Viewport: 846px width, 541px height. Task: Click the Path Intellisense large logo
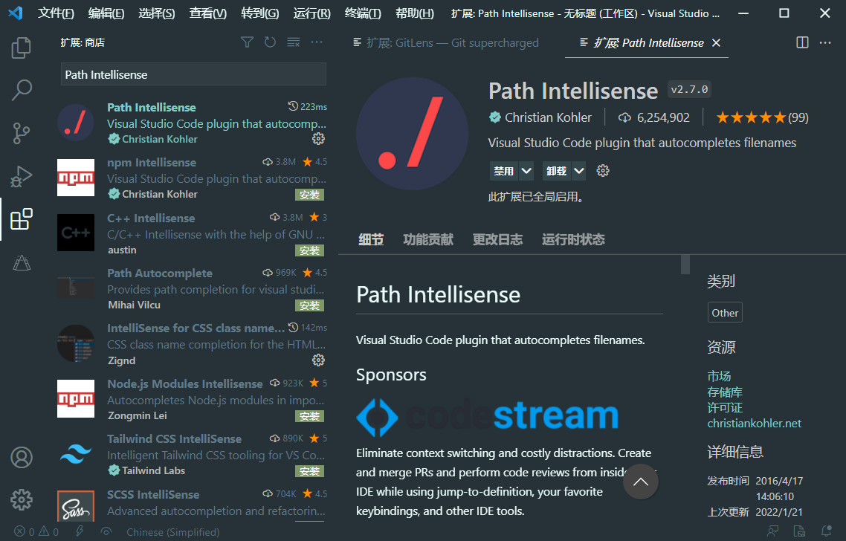412,133
